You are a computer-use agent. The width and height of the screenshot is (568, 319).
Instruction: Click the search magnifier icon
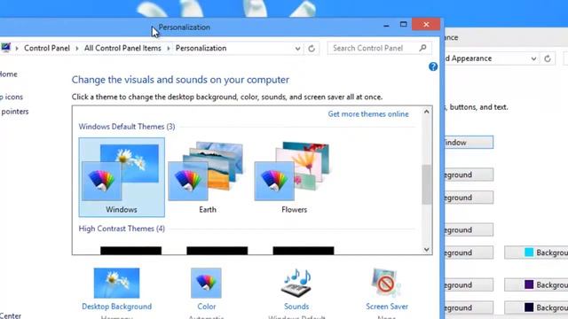pos(422,48)
